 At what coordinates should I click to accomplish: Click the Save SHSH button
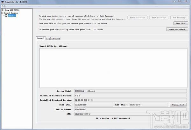click(180, 23)
